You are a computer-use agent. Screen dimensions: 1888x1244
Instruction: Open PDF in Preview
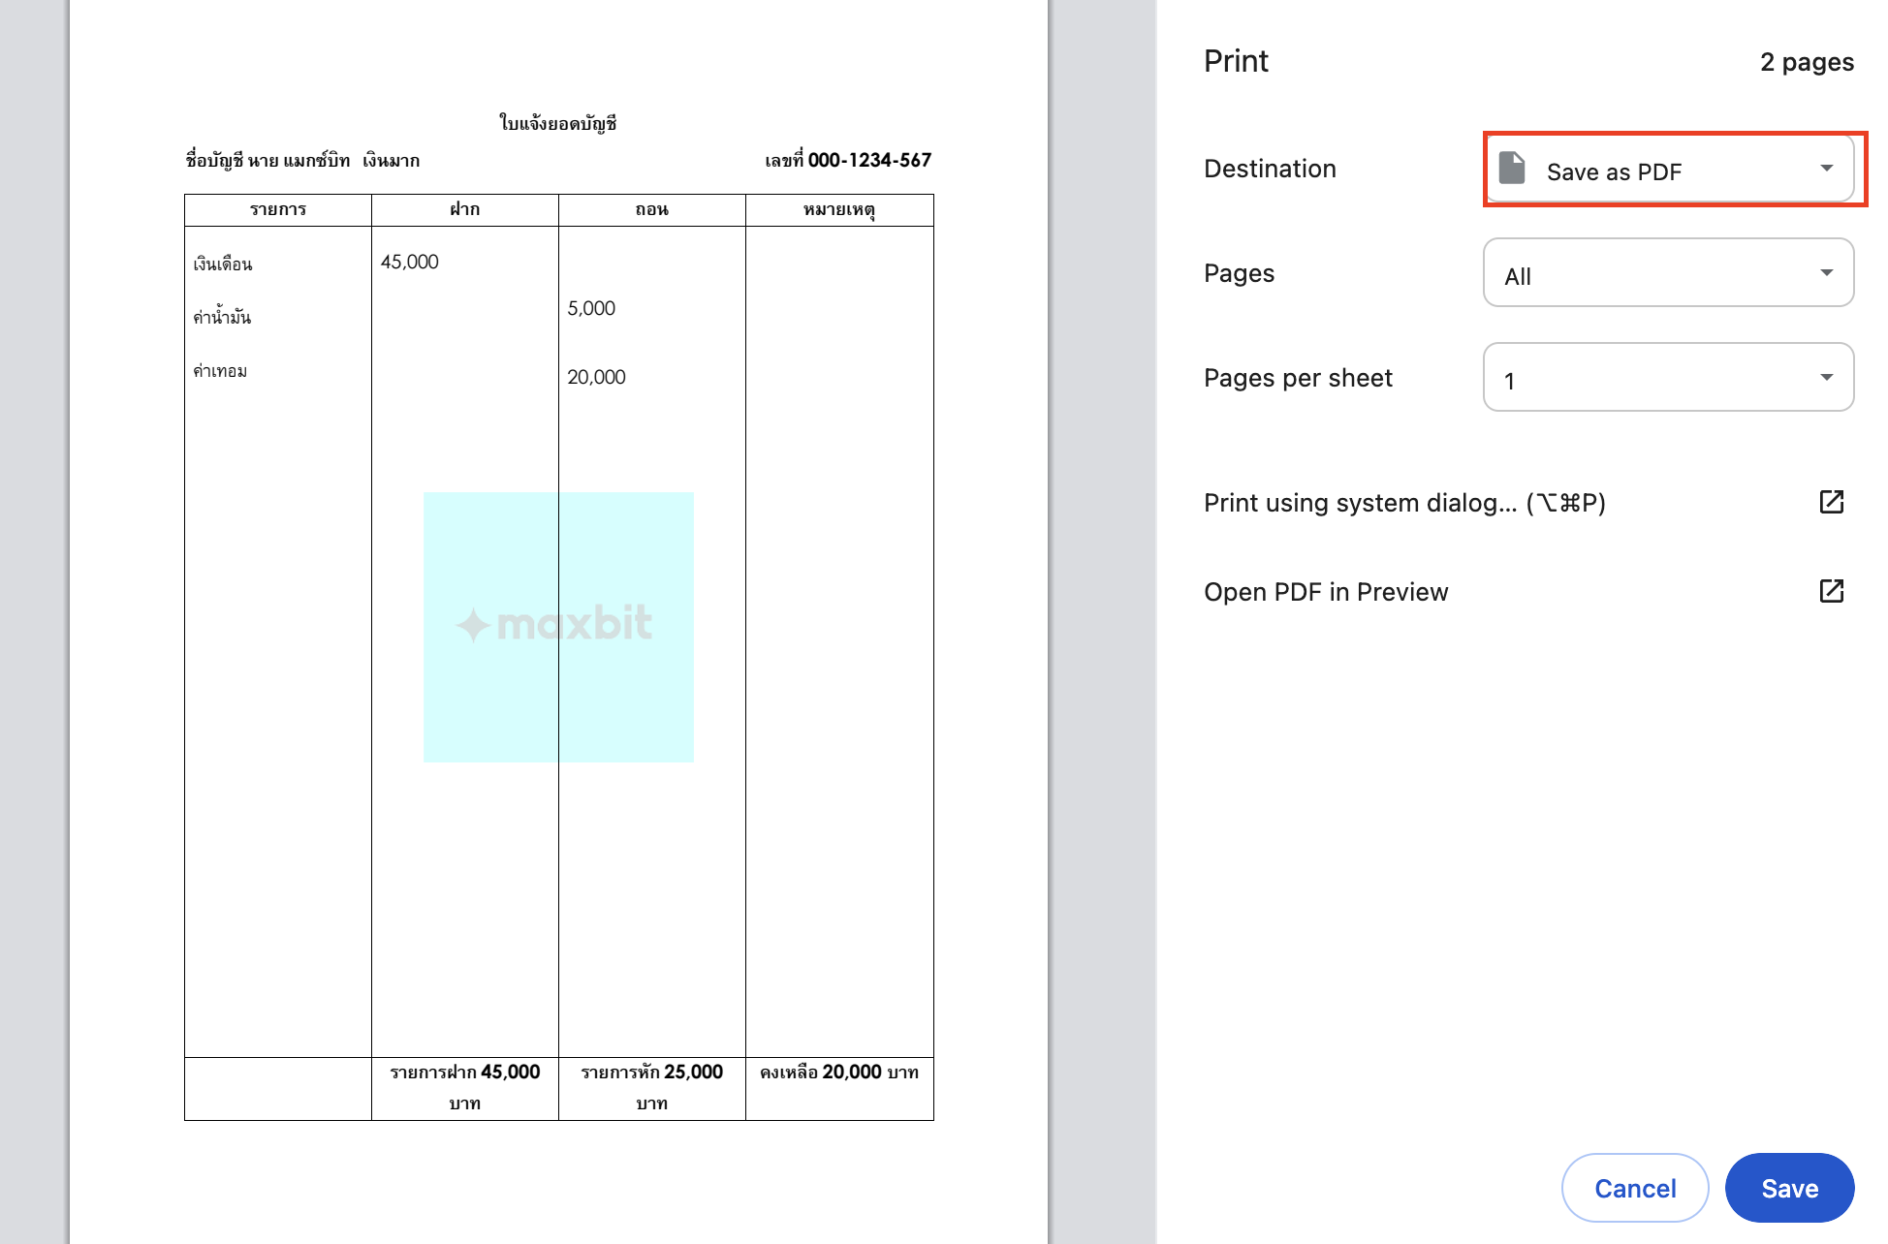1326,591
